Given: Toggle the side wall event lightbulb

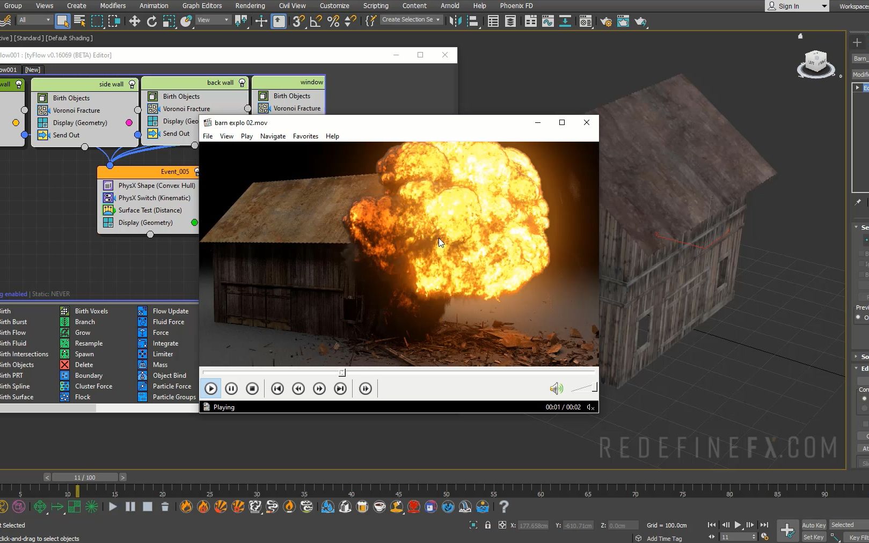Looking at the screenshot, I should coord(132,84).
